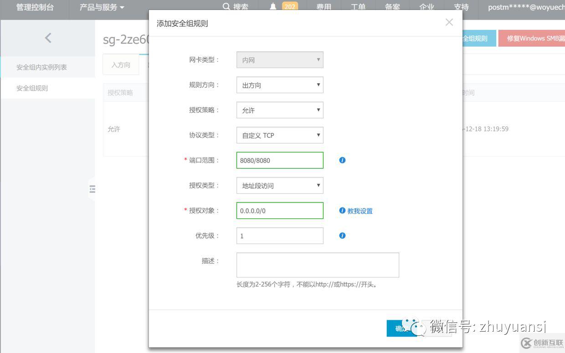The width and height of the screenshot is (565, 353).
Task: Open the 教我设置 help link
Action: point(360,211)
